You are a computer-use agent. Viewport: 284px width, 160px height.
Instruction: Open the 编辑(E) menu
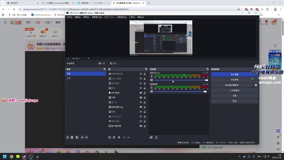click(77, 17)
